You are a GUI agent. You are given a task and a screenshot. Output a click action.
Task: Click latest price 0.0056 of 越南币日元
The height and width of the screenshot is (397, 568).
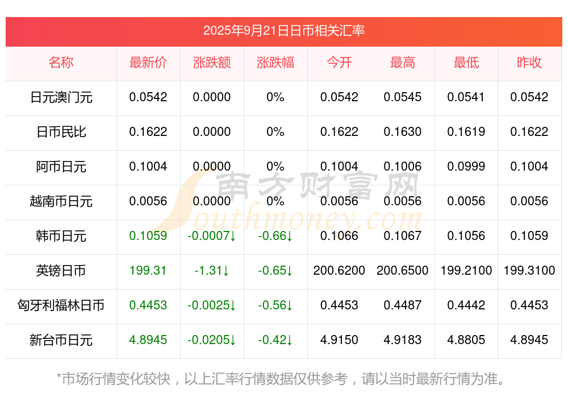coord(148,201)
